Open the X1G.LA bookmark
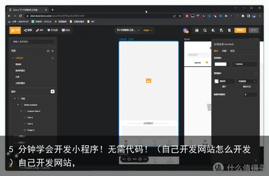The height and width of the screenshot is (176, 269). click(42, 21)
